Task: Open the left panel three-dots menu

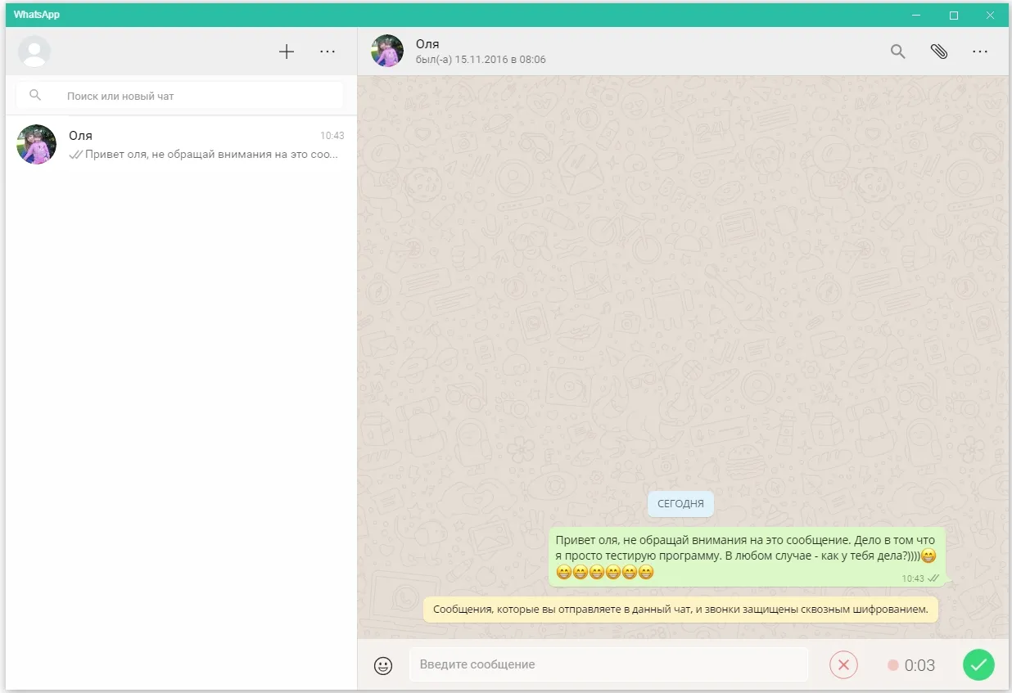Action: click(328, 52)
